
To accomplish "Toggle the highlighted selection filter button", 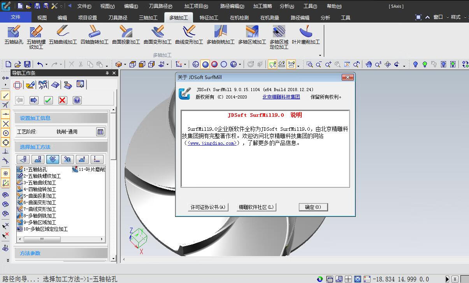I will [272, 64].
